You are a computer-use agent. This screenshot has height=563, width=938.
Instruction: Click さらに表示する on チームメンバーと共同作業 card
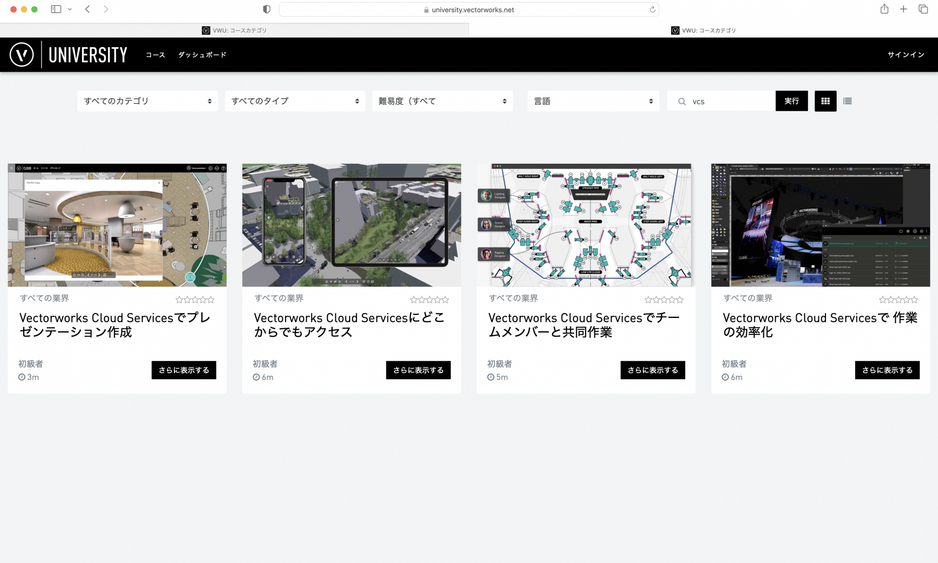(x=653, y=370)
